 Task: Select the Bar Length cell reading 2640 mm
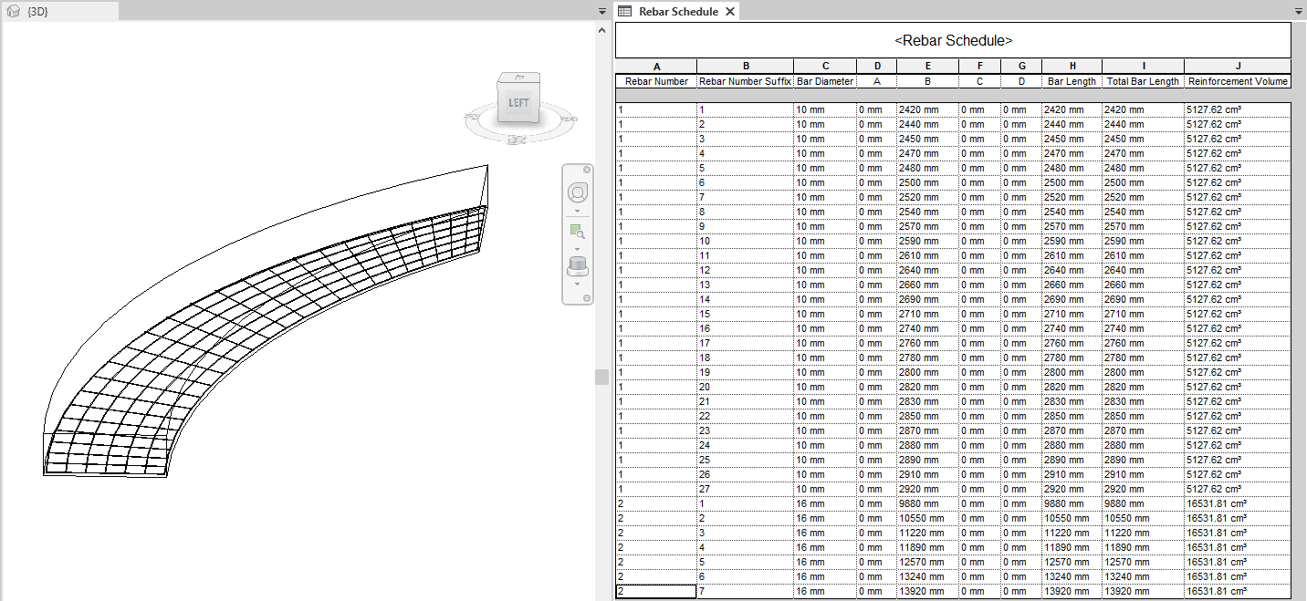tap(1072, 270)
